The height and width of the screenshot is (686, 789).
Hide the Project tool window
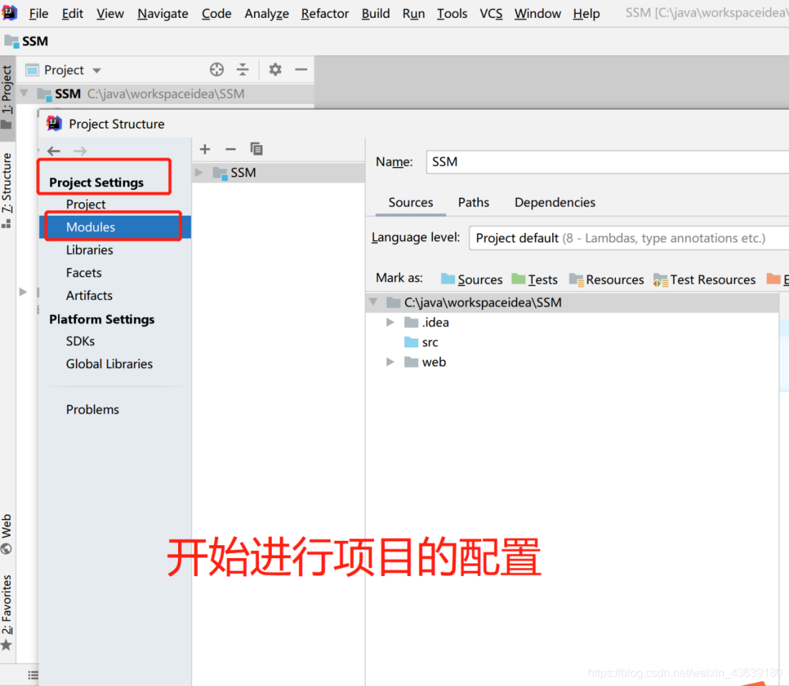tap(301, 69)
